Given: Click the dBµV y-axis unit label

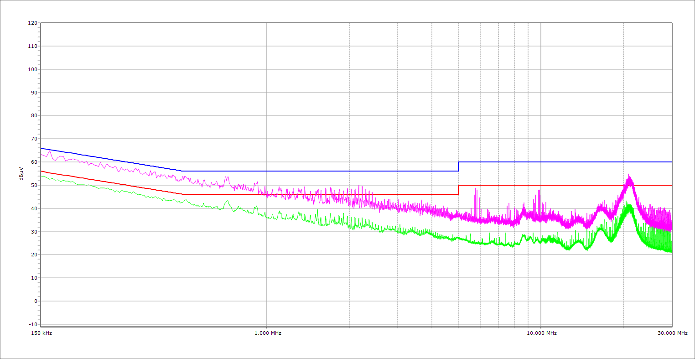Looking at the screenshot, I should tap(21, 174).
